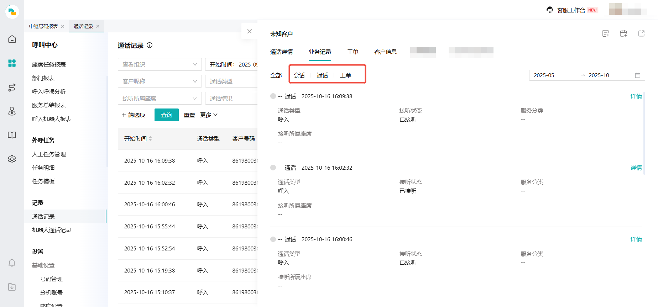Open the 查看组织 dropdown
Image resolution: width=658 pixels, height=307 pixels.
point(160,64)
